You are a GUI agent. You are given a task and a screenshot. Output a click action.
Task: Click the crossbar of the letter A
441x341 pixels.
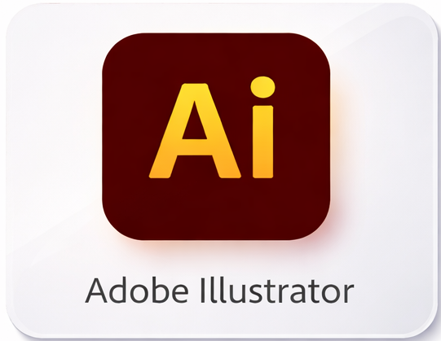tap(195, 147)
